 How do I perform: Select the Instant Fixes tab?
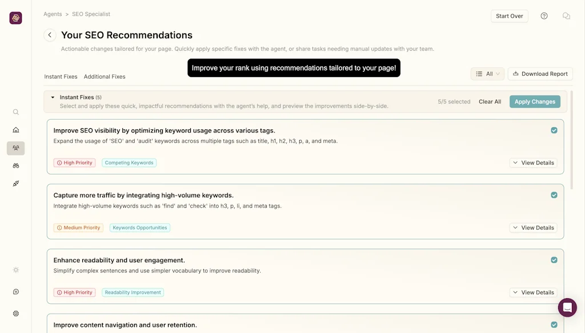61,76
